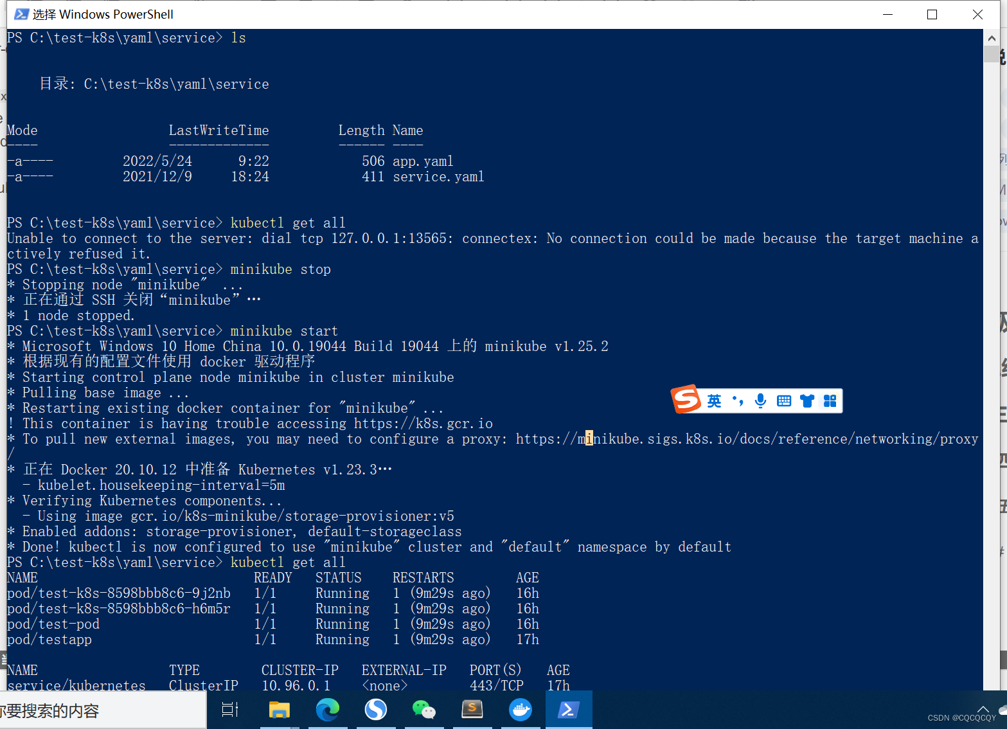Click the TYPE column header
This screenshot has width=1007, height=729.
184,670
